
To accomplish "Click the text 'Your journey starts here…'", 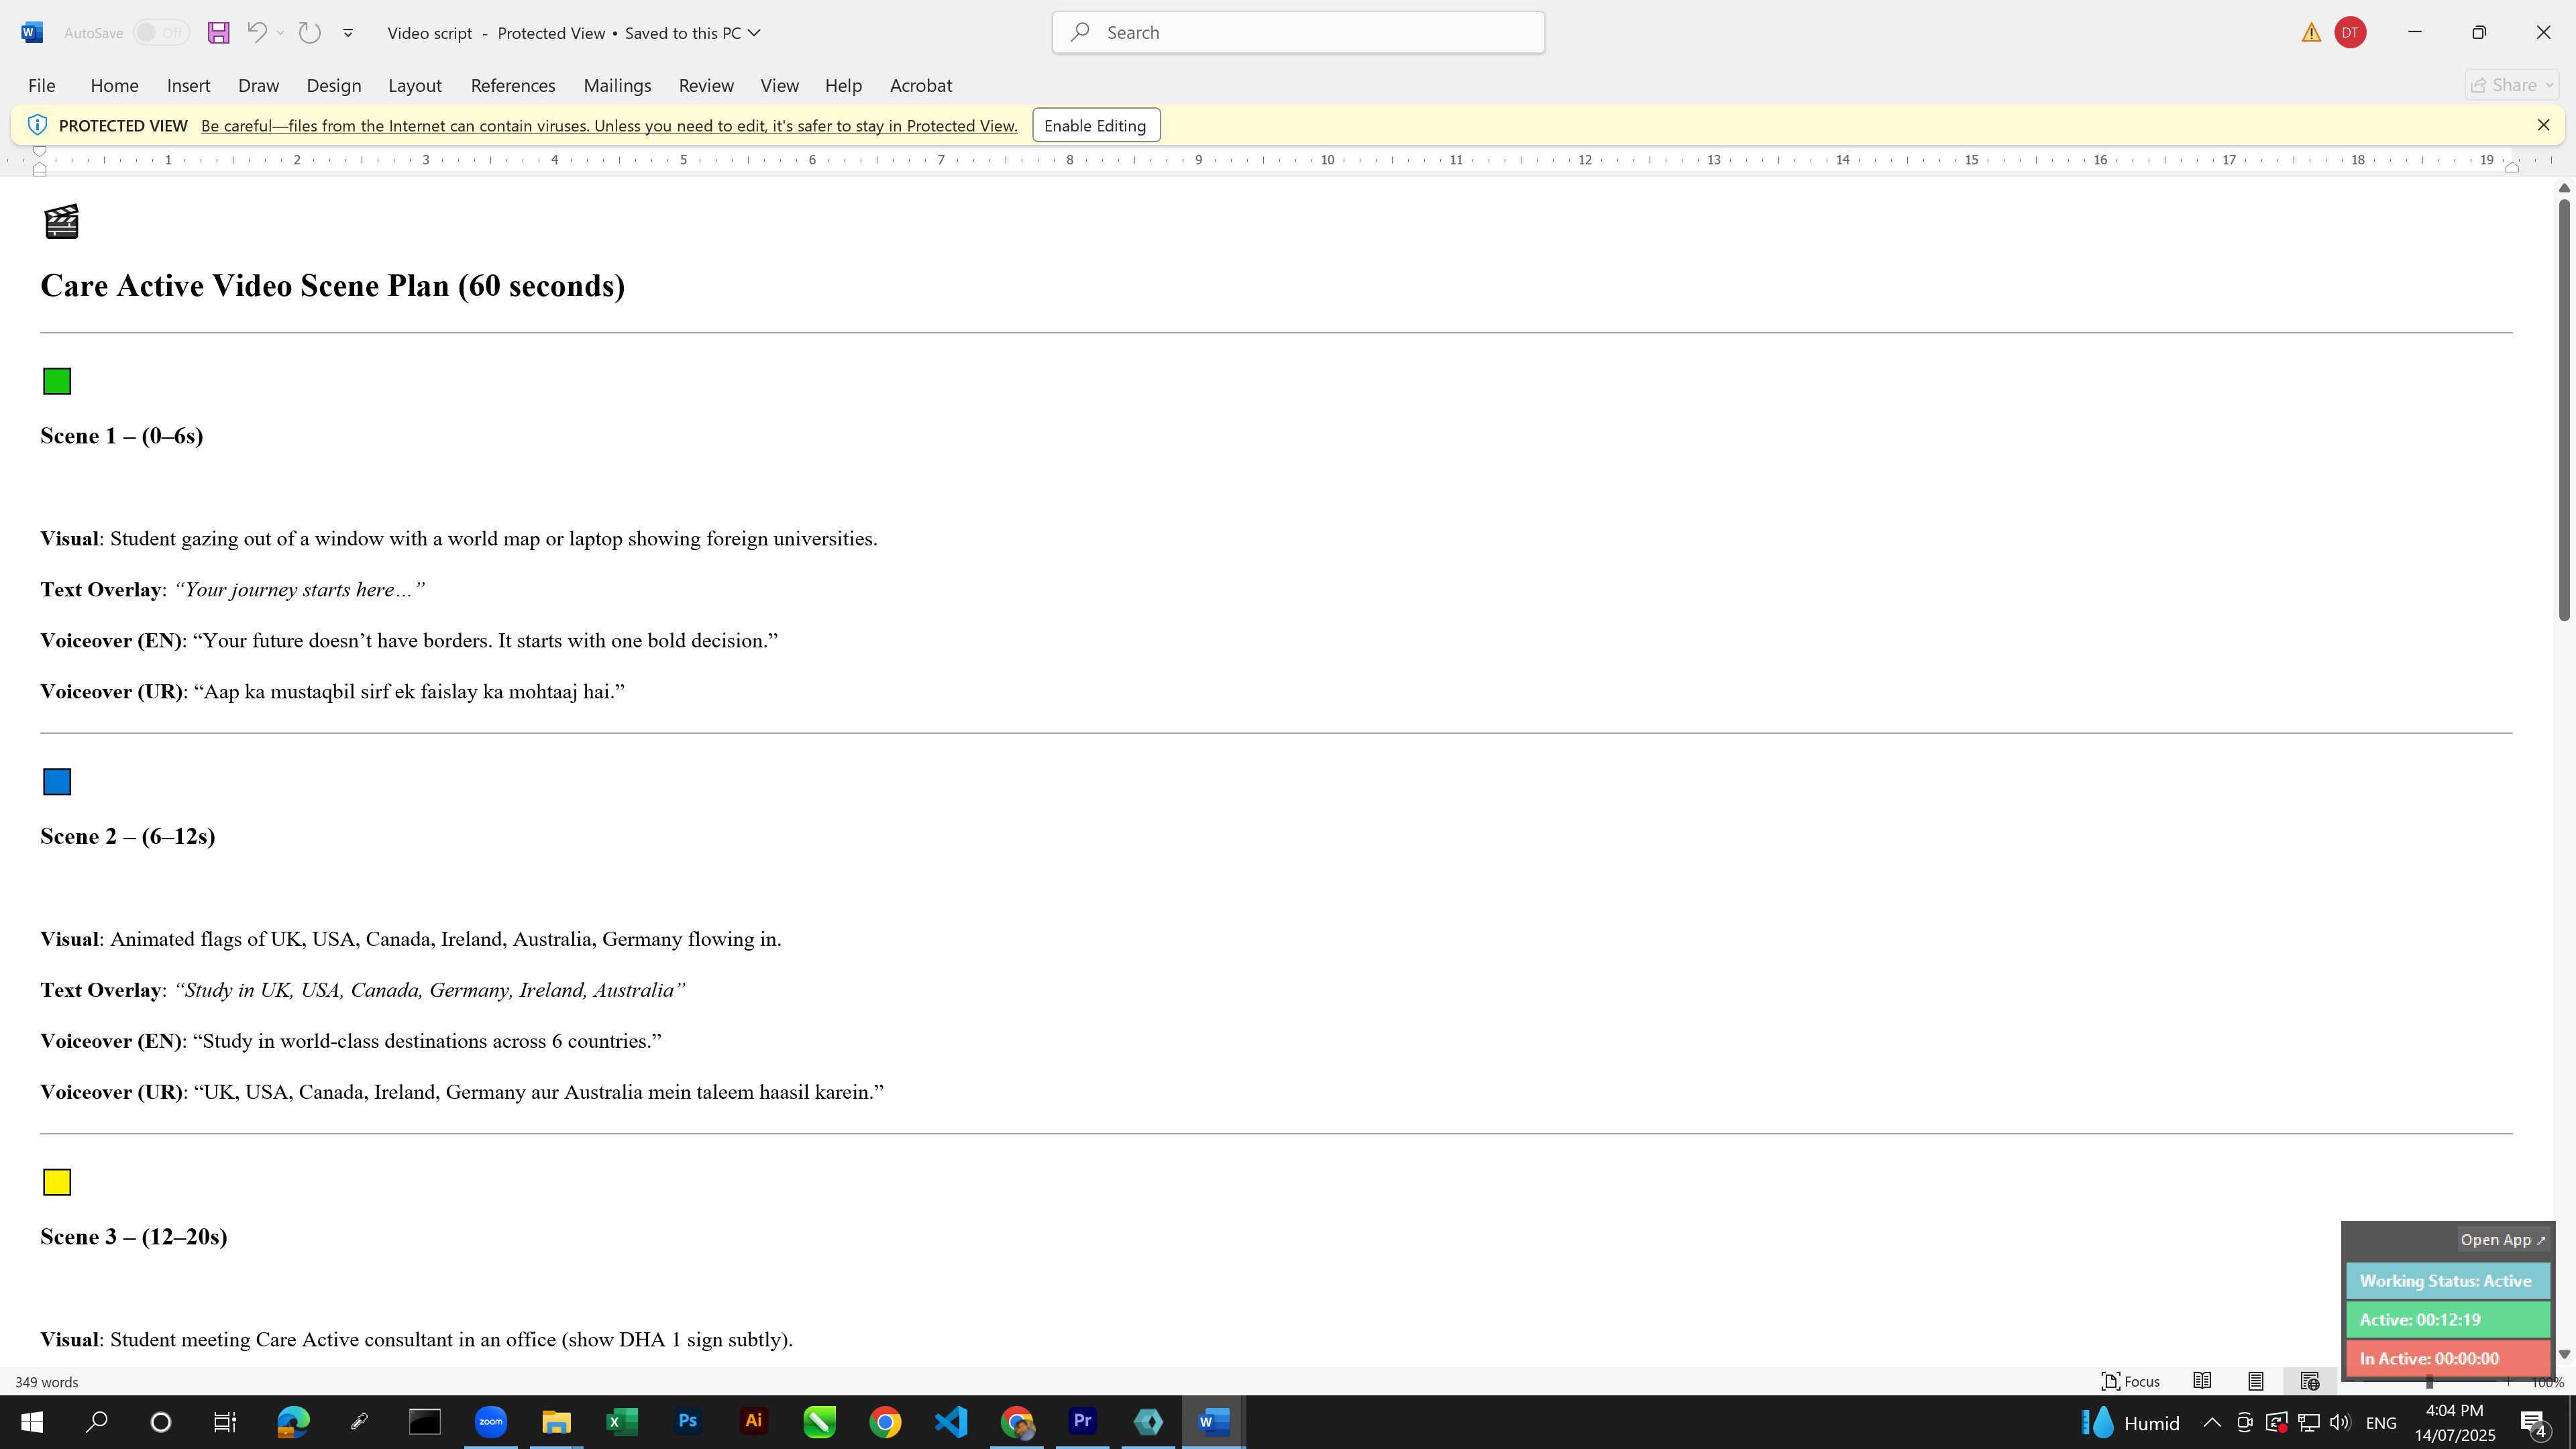I will 299,590.
